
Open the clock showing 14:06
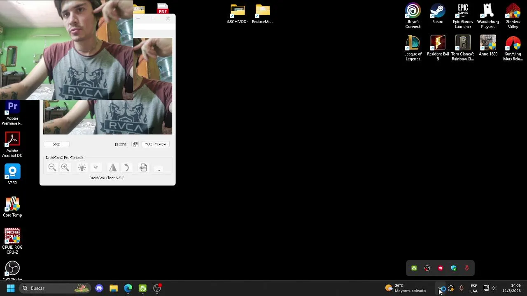tap(511, 288)
